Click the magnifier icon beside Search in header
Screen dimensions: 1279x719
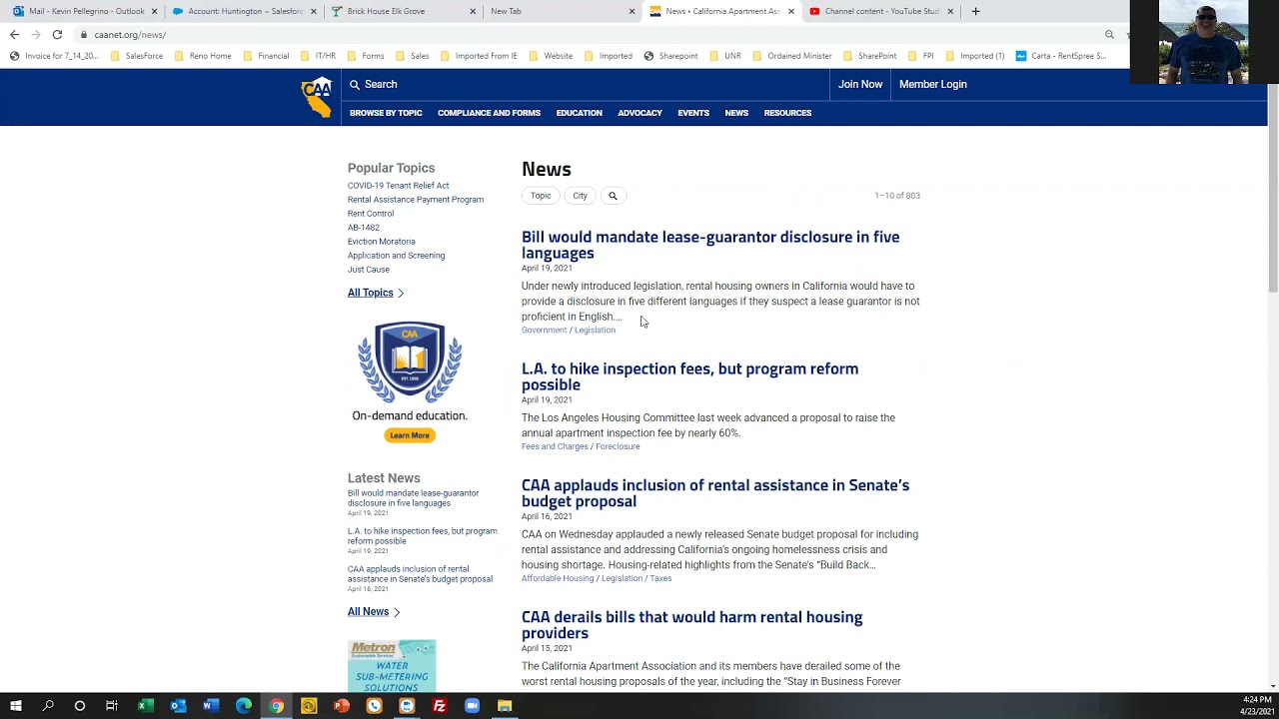tap(354, 85)
